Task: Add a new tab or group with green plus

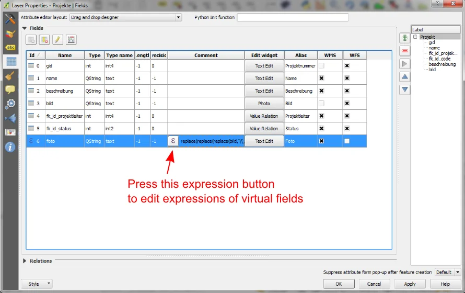Action: (405, 38)
